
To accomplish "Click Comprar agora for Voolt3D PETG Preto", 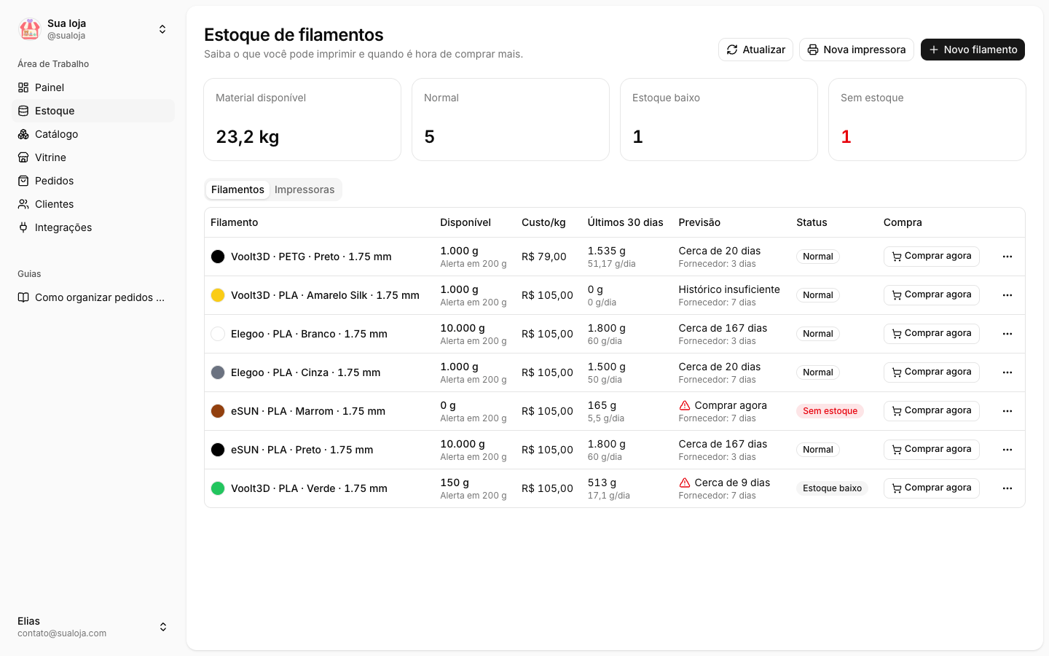I will coord(932,257).
